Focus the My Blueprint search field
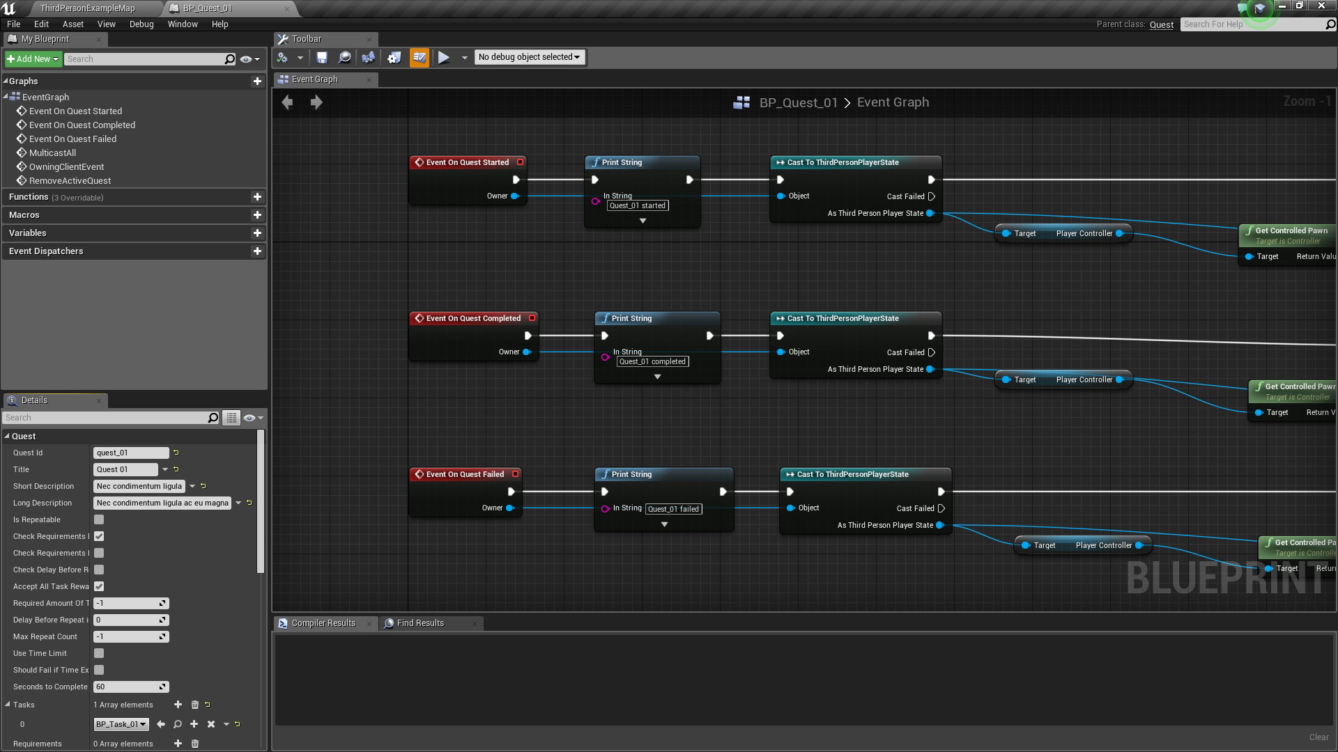Screen dimensions: 1338x752 coord(151,59)
